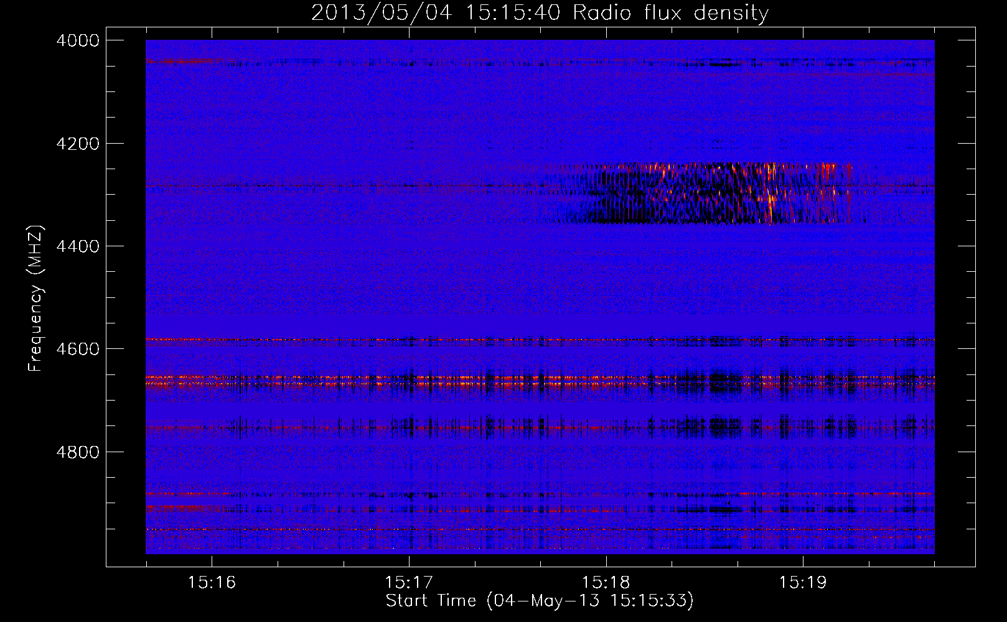The width and height of the screenshot is (1007, 622).
Task: Click the 15:18 time tick label
Action: (x=606, y=582)
